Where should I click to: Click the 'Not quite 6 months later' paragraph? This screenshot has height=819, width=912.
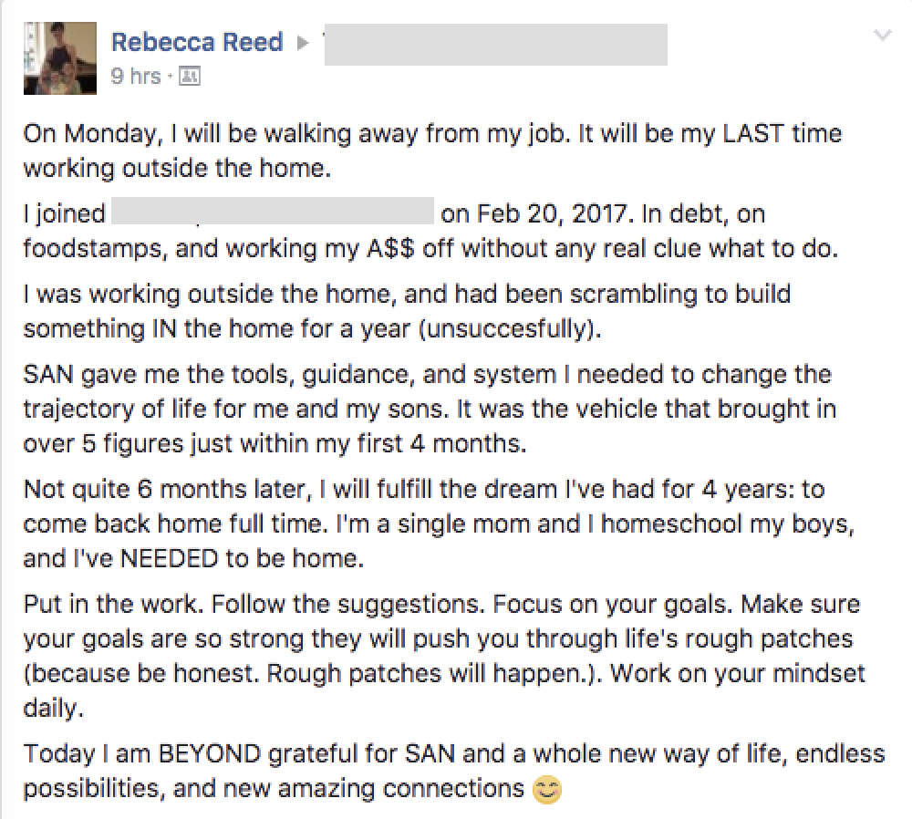(x=439, y=524)
